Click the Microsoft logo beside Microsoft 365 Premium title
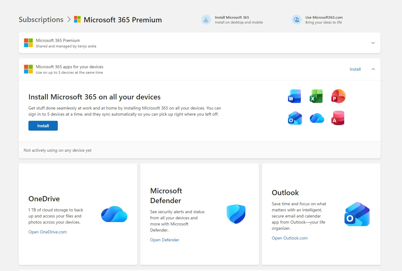 77,20
